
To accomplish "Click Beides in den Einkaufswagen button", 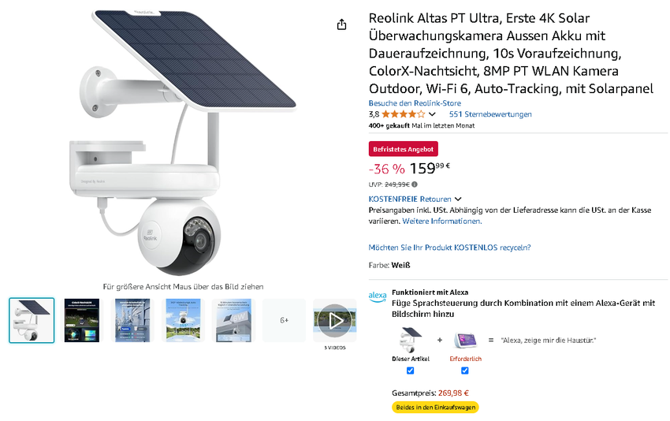I will tap(435, 408).
